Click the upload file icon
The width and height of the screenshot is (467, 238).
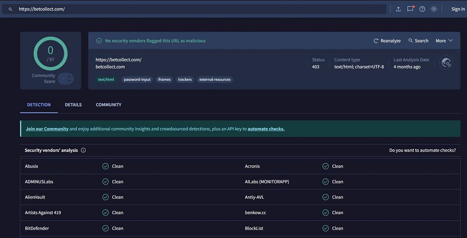[x=398, y=9]
